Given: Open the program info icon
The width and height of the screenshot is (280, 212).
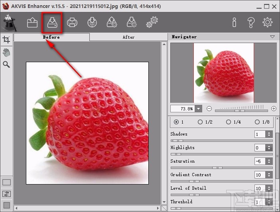Looking at the screenshot, I should click(x=234, y=22).
